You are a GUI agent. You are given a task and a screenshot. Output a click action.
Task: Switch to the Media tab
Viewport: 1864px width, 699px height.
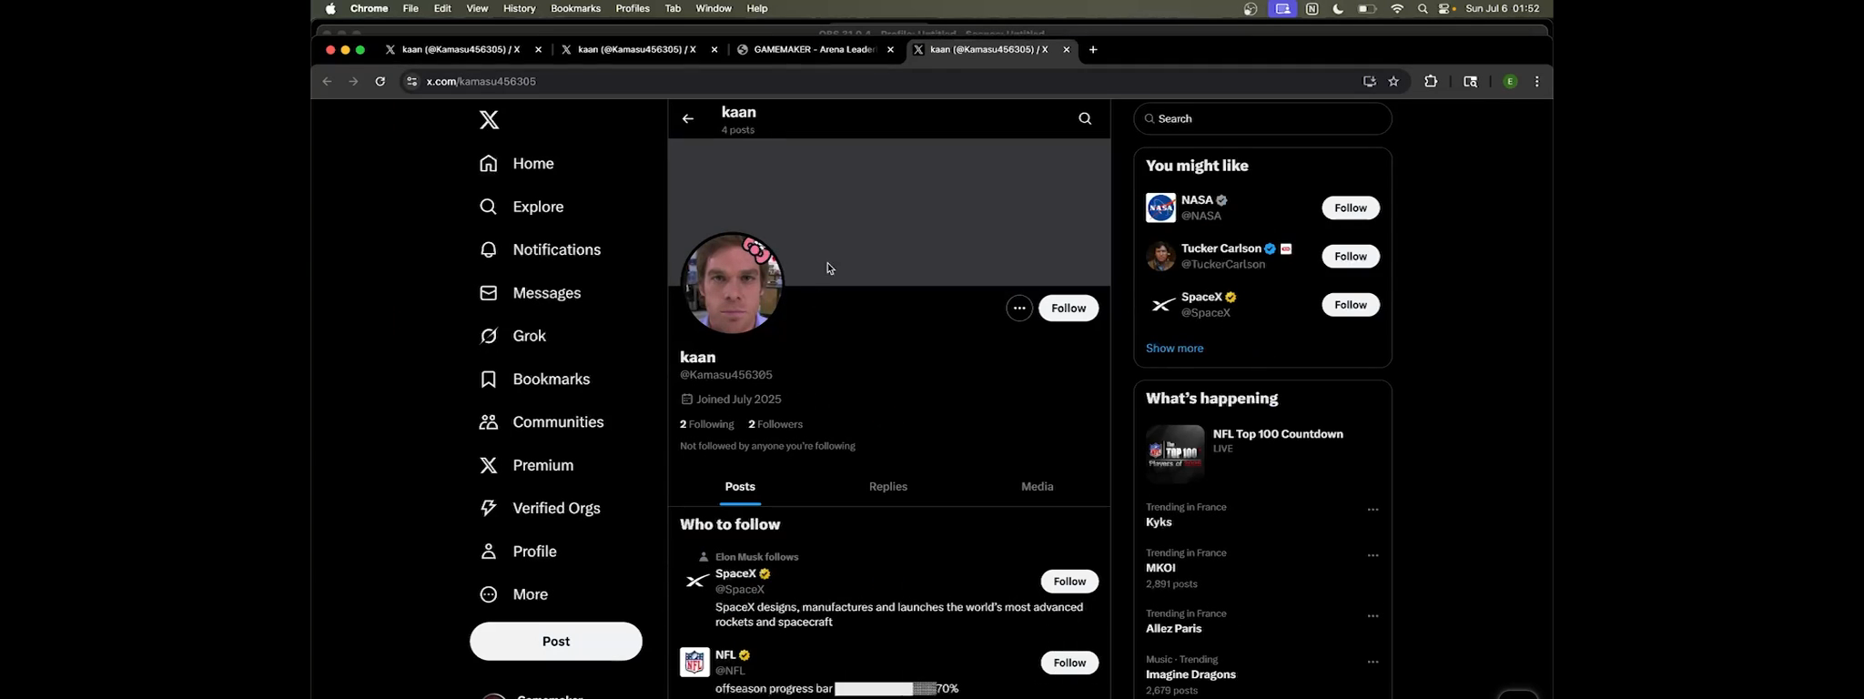click(x=1037, y=487)
